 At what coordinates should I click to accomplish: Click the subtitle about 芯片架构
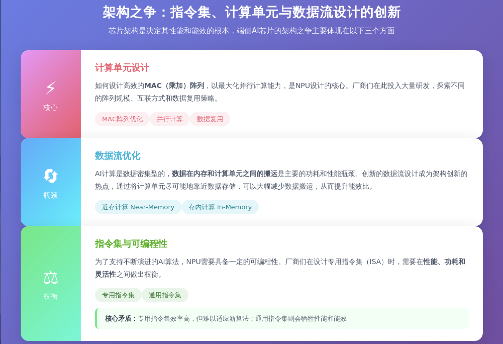click(x=251, y=31)
